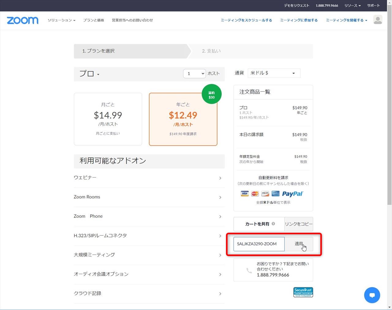Click the PayPal logo
Screen dimensions: 392x310
[x=292, y=194]
